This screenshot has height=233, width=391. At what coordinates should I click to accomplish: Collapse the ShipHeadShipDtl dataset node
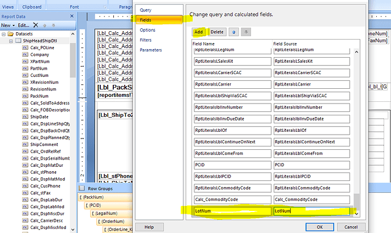coord(11,41)
